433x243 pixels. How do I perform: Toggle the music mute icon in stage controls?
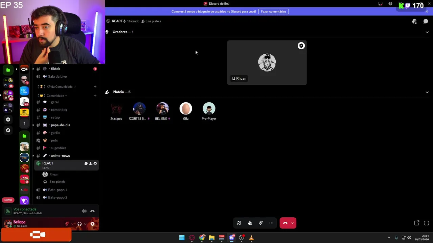point(239,223)
